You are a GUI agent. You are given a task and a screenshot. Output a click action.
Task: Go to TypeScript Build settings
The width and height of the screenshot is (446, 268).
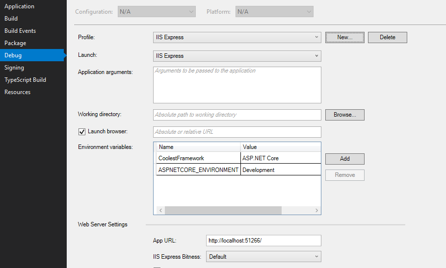pos(26,80)
